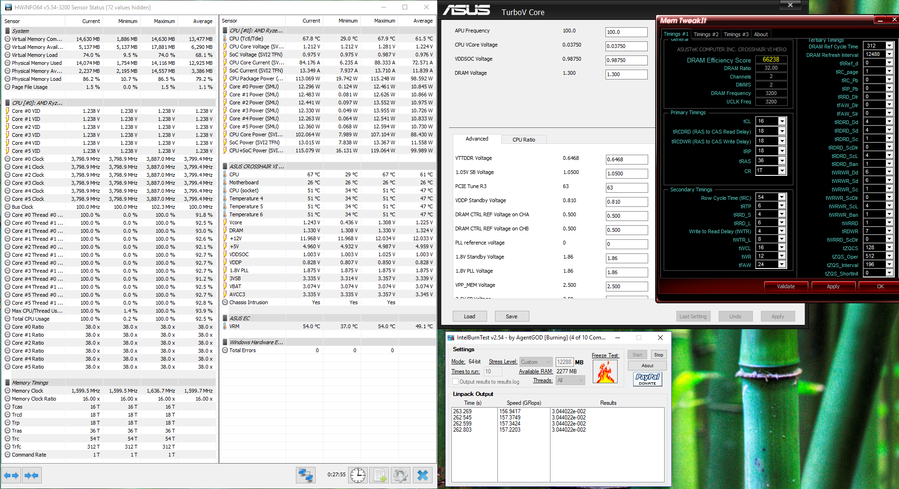899x489 pixels.
Task: Click the ASUS CROSSHAIR VI section icon
Action: pos(225,166)
